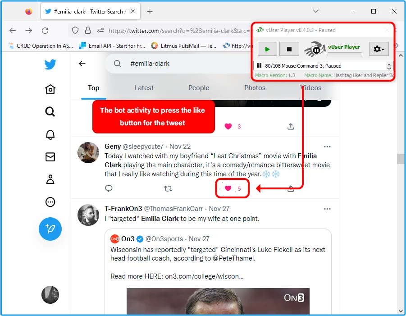Toggle like on Geny's tweet
The image size is (406, 316).
click(228, 188)
